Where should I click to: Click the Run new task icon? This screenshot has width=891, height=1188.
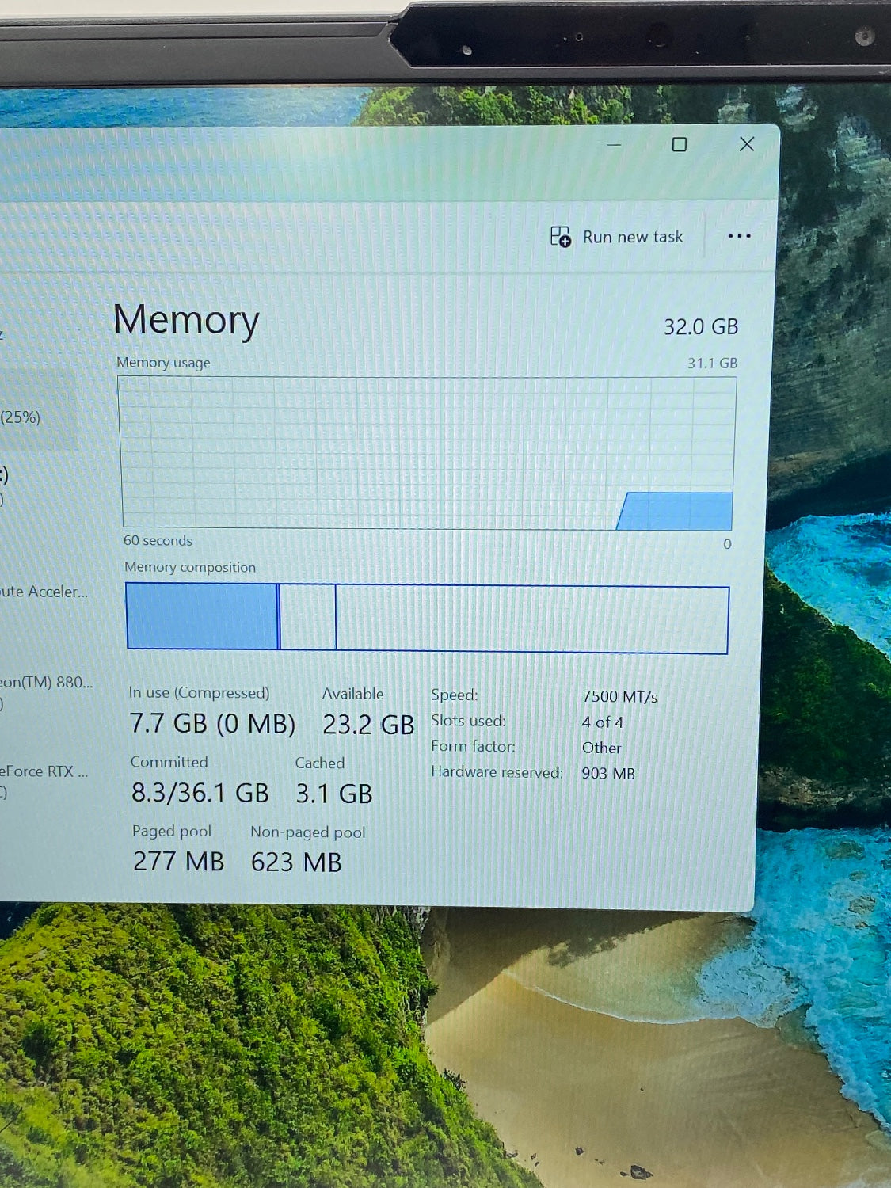click(560, 237)
